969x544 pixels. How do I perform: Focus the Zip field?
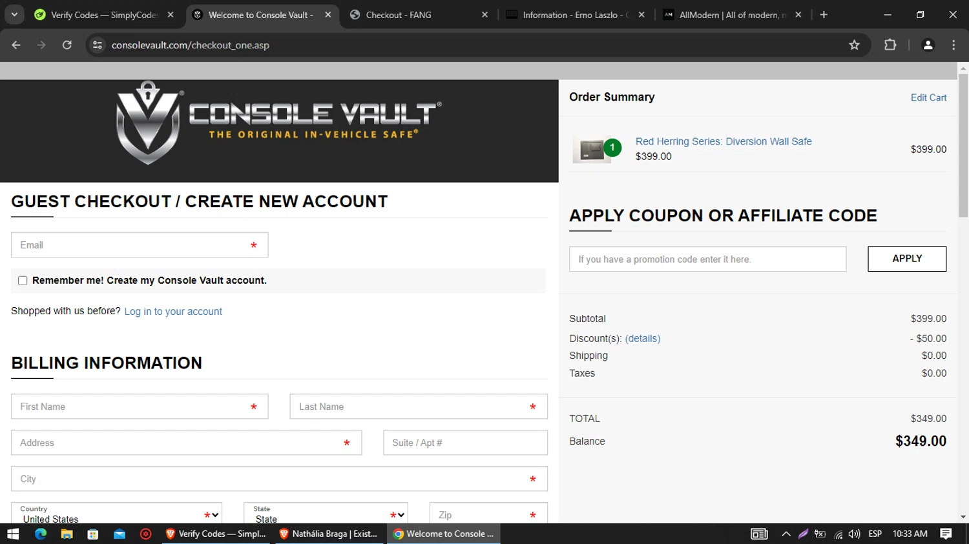tap(488, 514)
